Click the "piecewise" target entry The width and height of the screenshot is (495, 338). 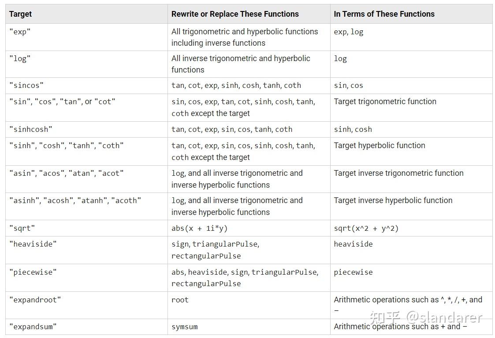coord(33,272)
